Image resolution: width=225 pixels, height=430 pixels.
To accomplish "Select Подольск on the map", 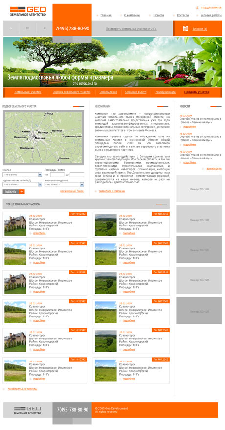I will 26,148.
